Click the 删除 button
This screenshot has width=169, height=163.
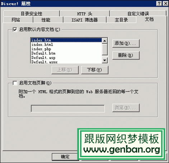pos(126,55)
